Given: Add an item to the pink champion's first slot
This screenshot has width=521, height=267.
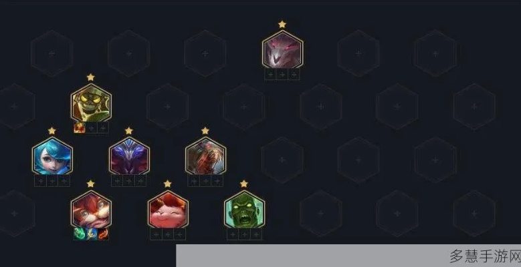Looking at the screenshot, I should click(x=156, y=234).
